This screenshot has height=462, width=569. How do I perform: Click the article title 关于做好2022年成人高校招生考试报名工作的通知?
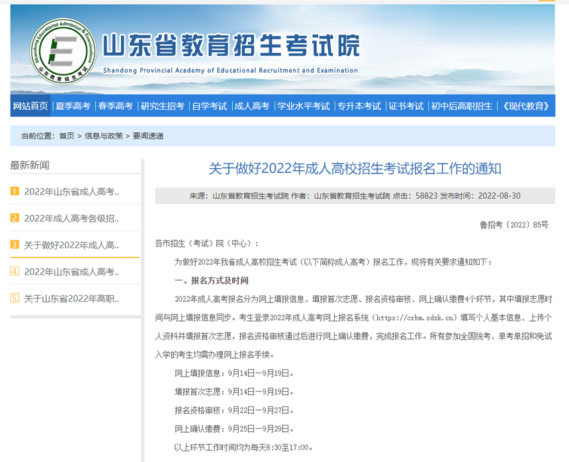[x=355, y=169]
